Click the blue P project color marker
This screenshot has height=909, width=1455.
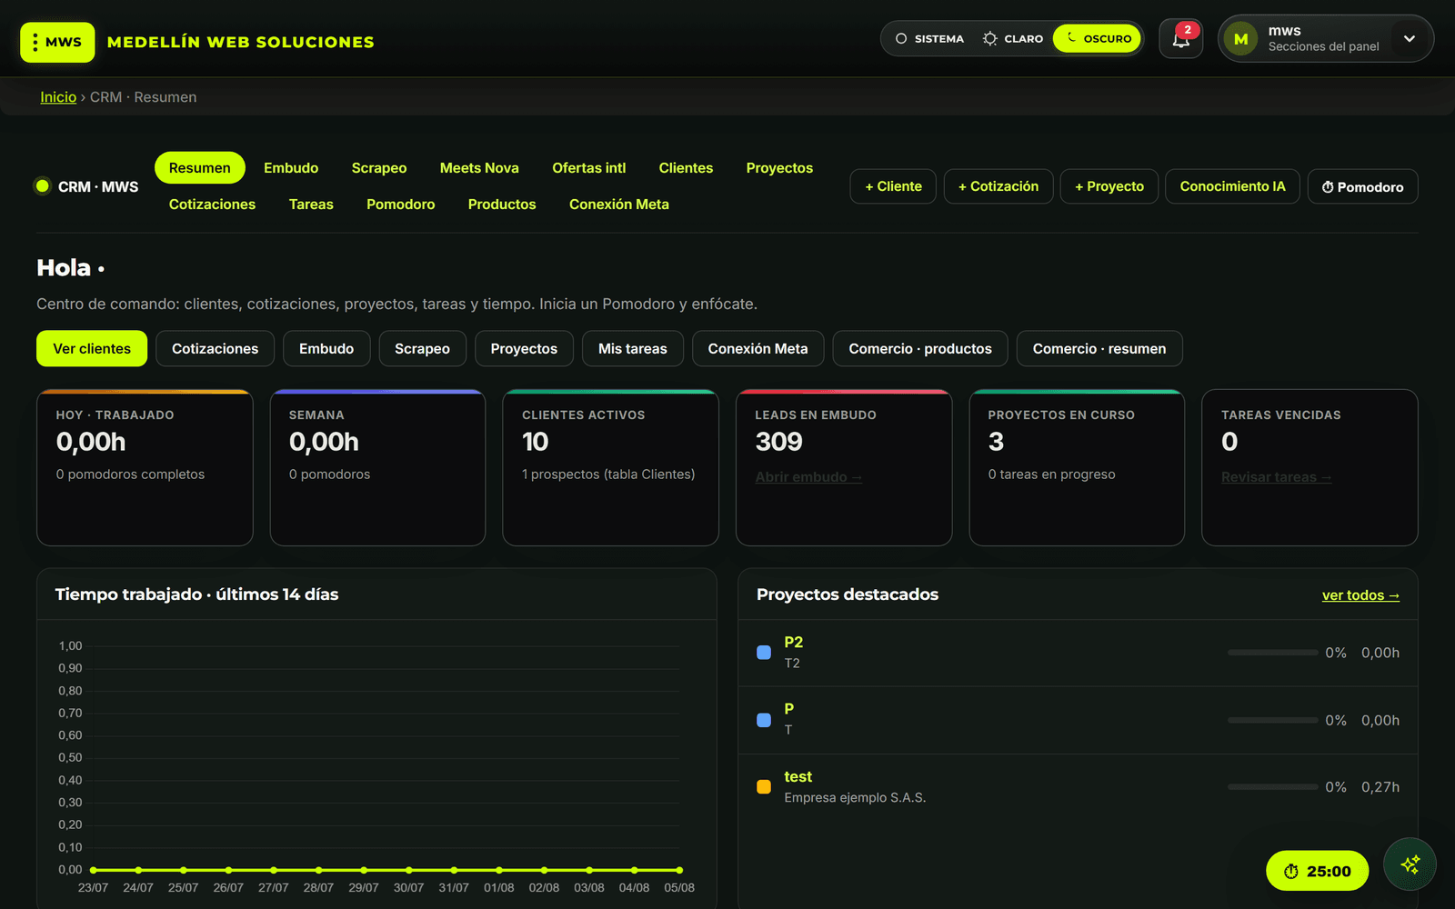764,720
